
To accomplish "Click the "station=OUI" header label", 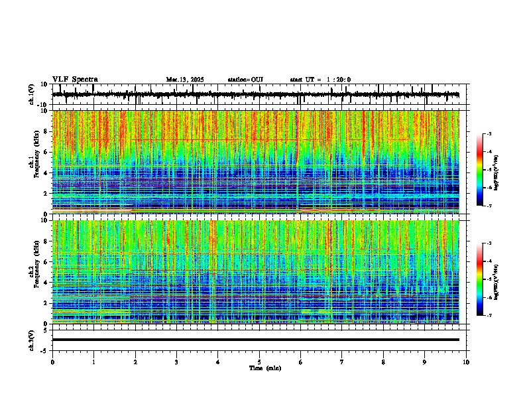I will click(x=245, y=80).
